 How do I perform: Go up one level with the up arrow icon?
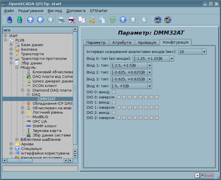click(30, 20)
